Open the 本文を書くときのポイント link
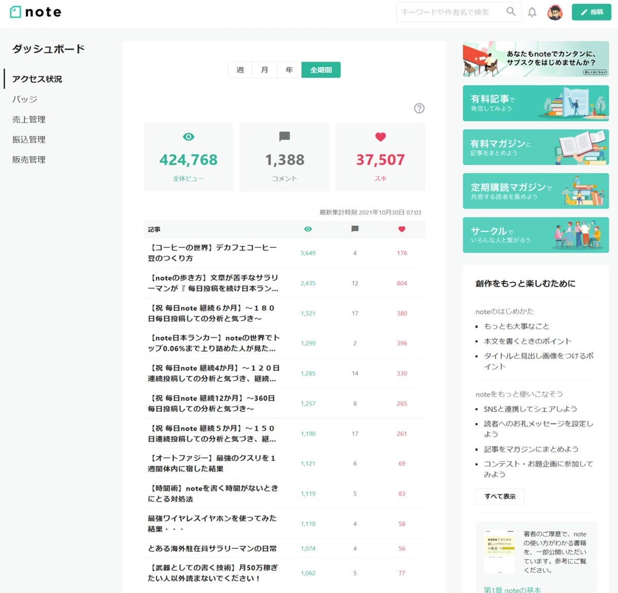Screen dimensions: 618x593 [x=528, y=341]
